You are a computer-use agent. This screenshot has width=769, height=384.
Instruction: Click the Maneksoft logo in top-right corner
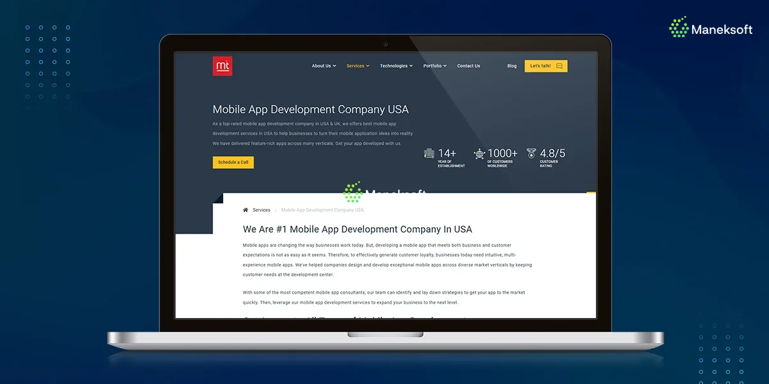[711, 29]
